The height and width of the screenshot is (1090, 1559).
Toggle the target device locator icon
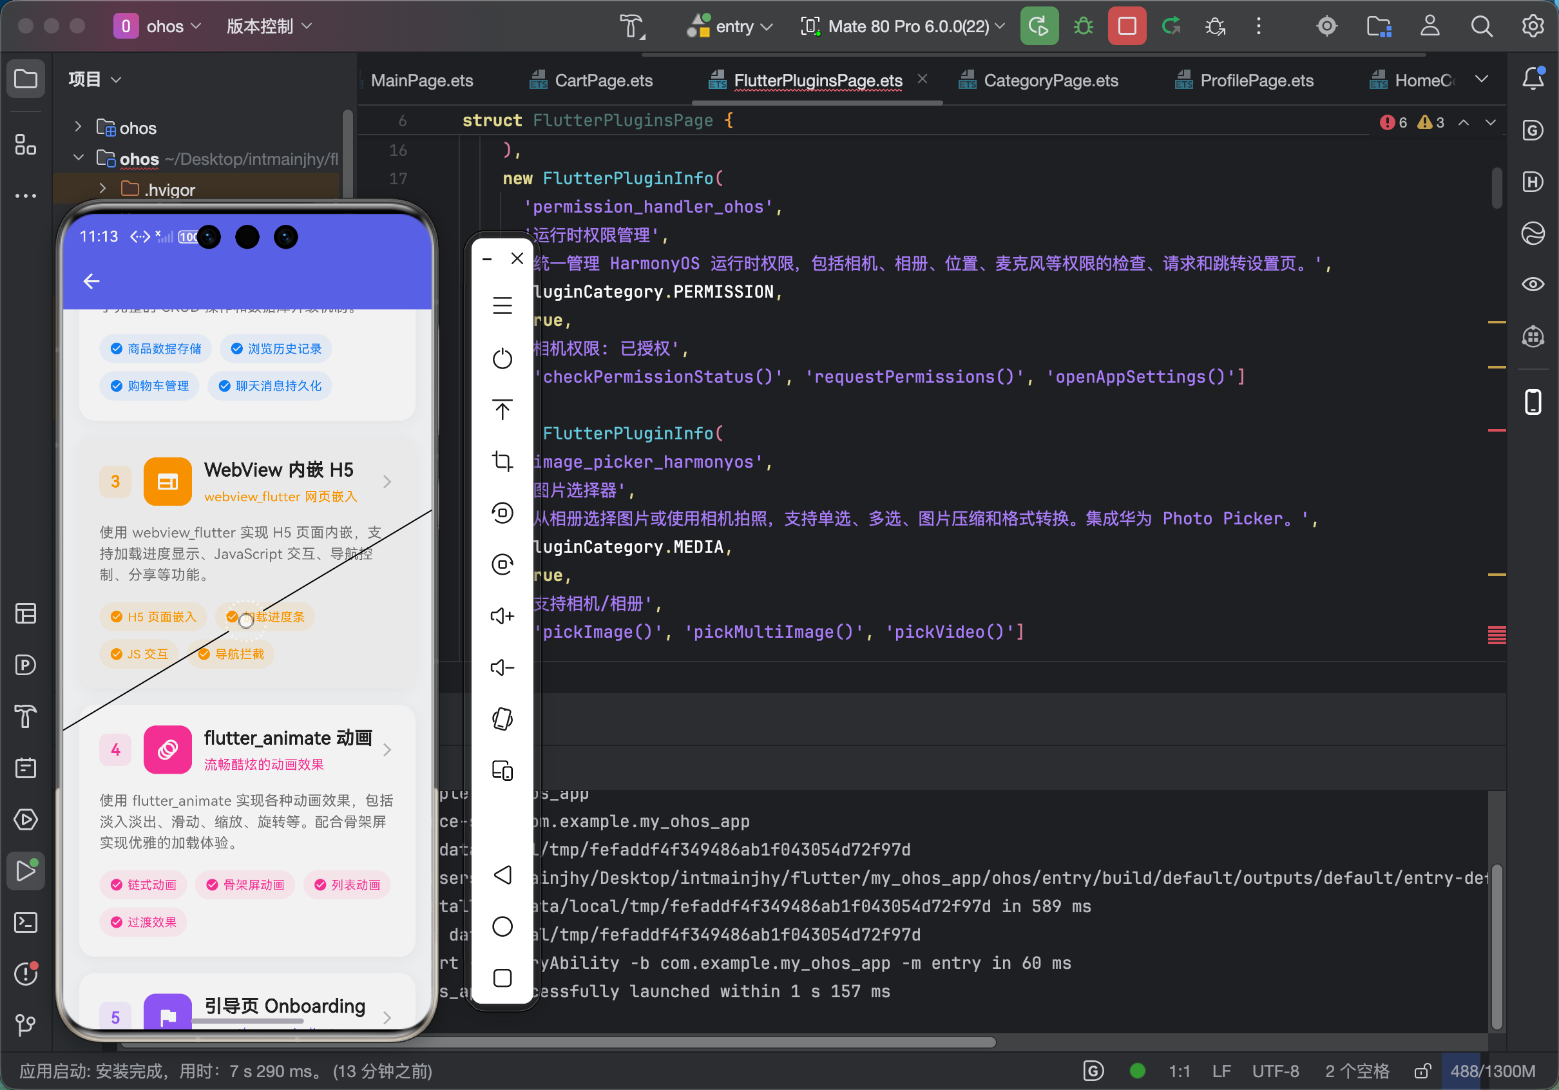(1326, 26)
